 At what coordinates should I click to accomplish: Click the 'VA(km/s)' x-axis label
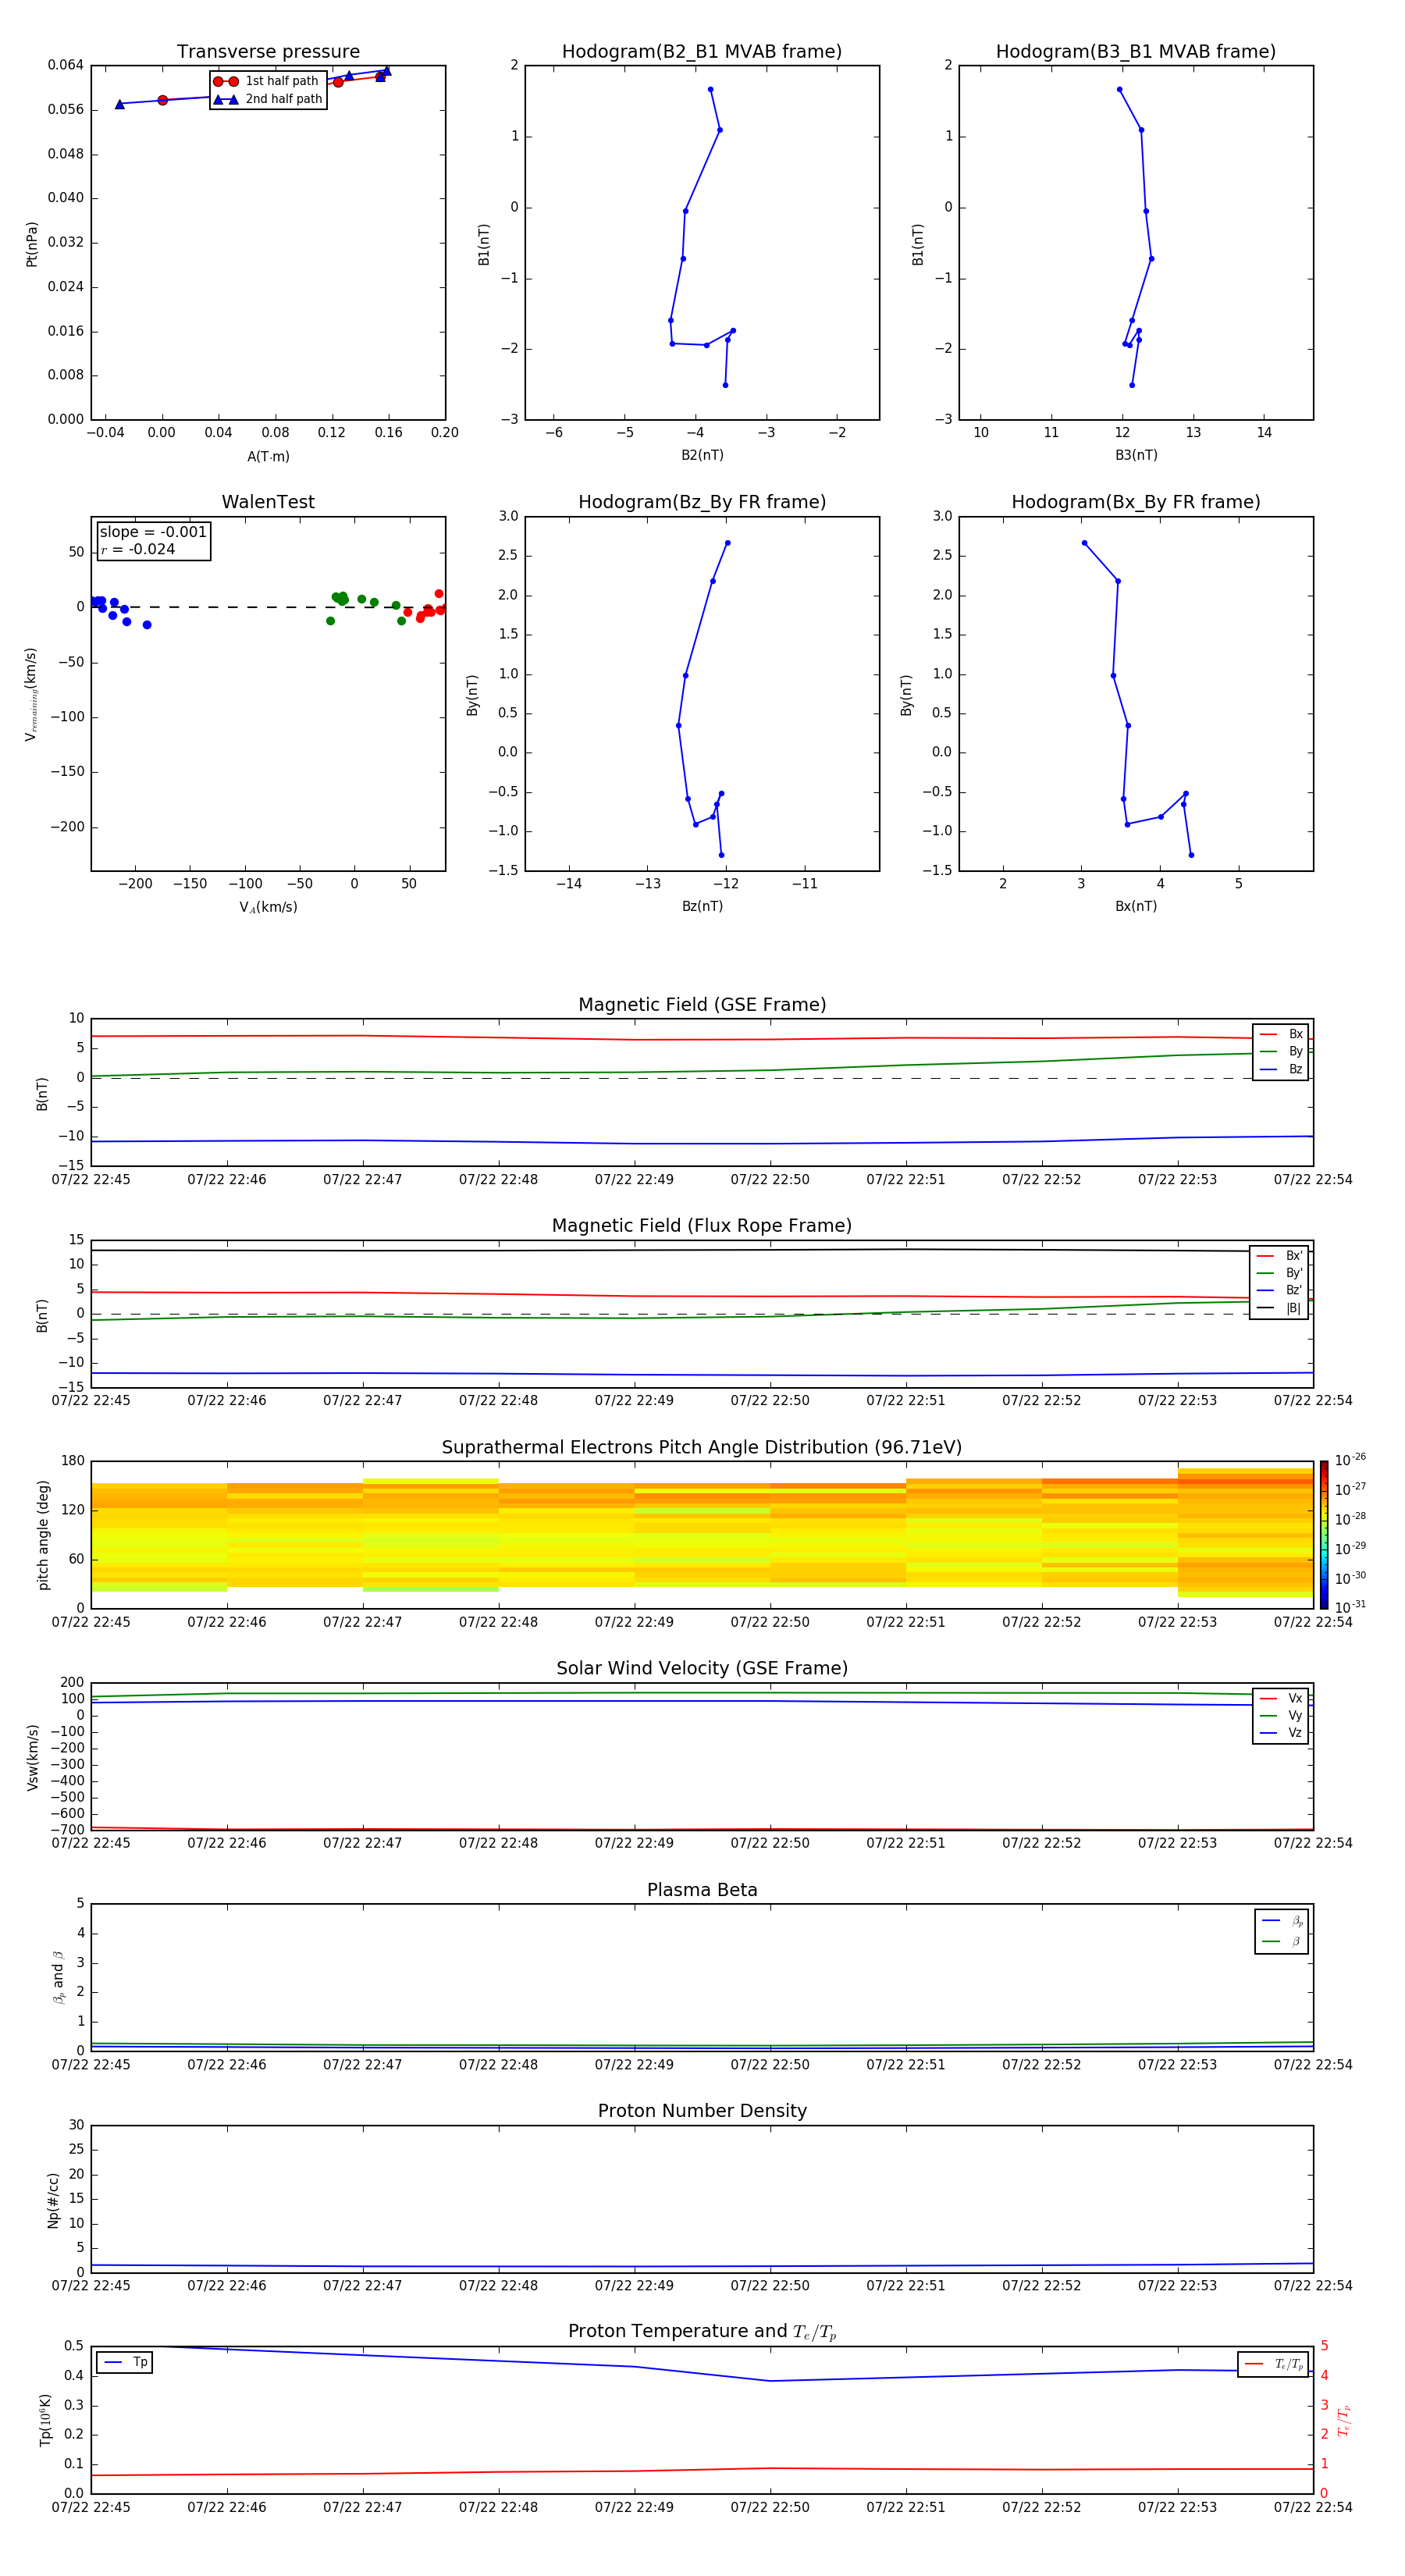pyautogui.click(x=268, y=907)
